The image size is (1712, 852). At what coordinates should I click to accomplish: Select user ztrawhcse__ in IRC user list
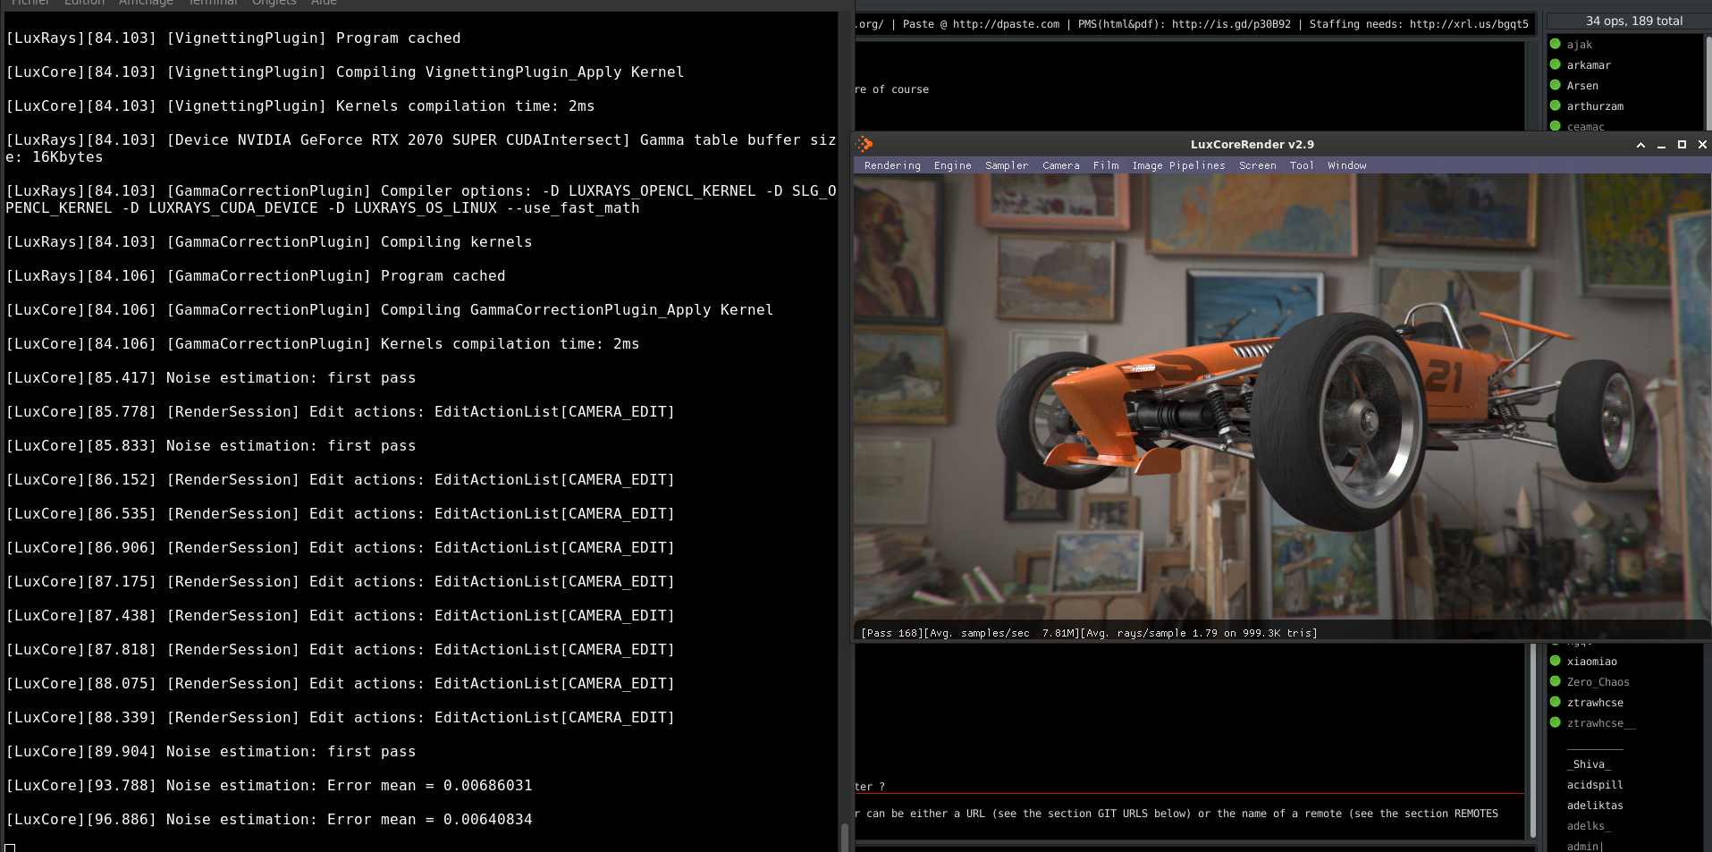click(1601, 723)
